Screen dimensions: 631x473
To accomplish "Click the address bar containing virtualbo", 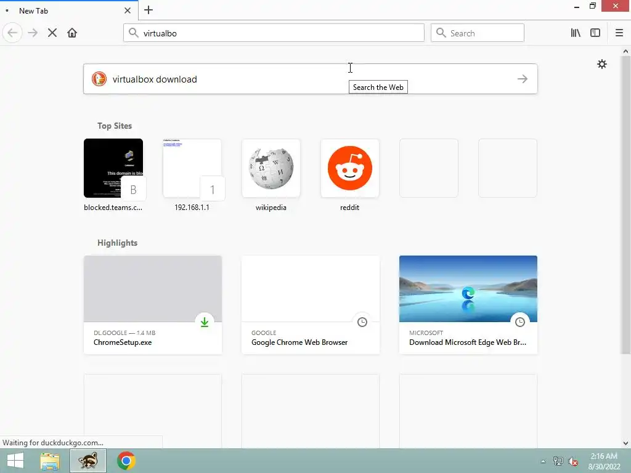I will coord(274,33).
